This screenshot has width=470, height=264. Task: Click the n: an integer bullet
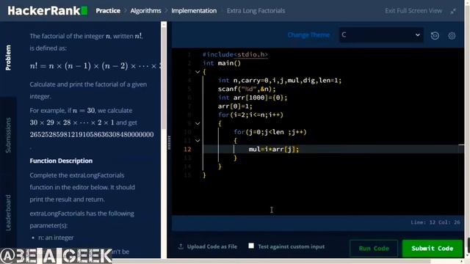pyautogui.click(x=56, y=238)
